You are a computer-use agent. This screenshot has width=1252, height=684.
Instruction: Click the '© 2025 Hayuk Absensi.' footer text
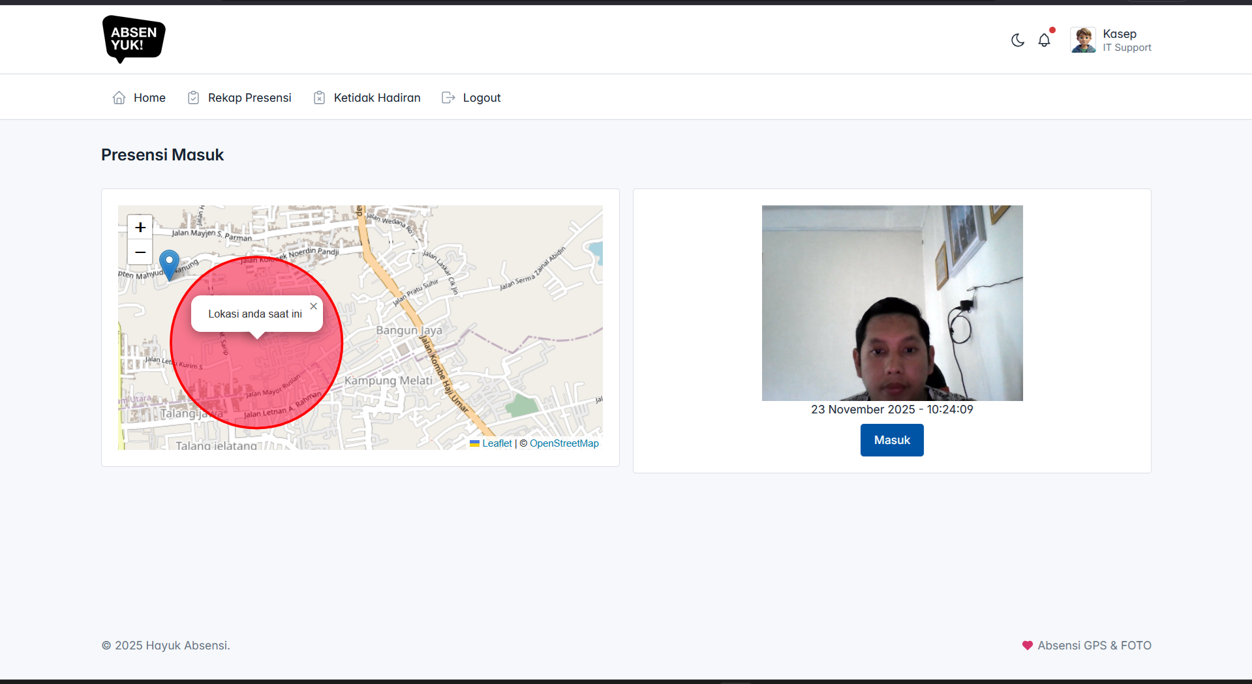click(166, 646)
